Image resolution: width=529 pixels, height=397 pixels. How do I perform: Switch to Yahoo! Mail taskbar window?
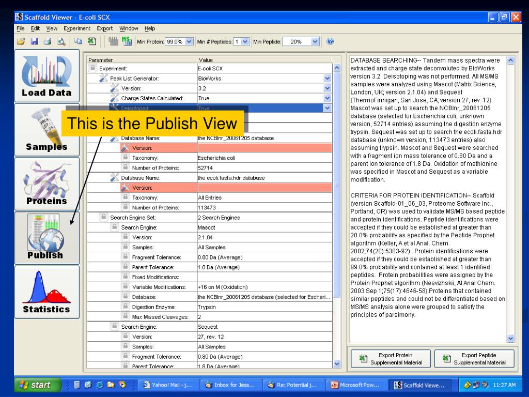coord(168,385)
